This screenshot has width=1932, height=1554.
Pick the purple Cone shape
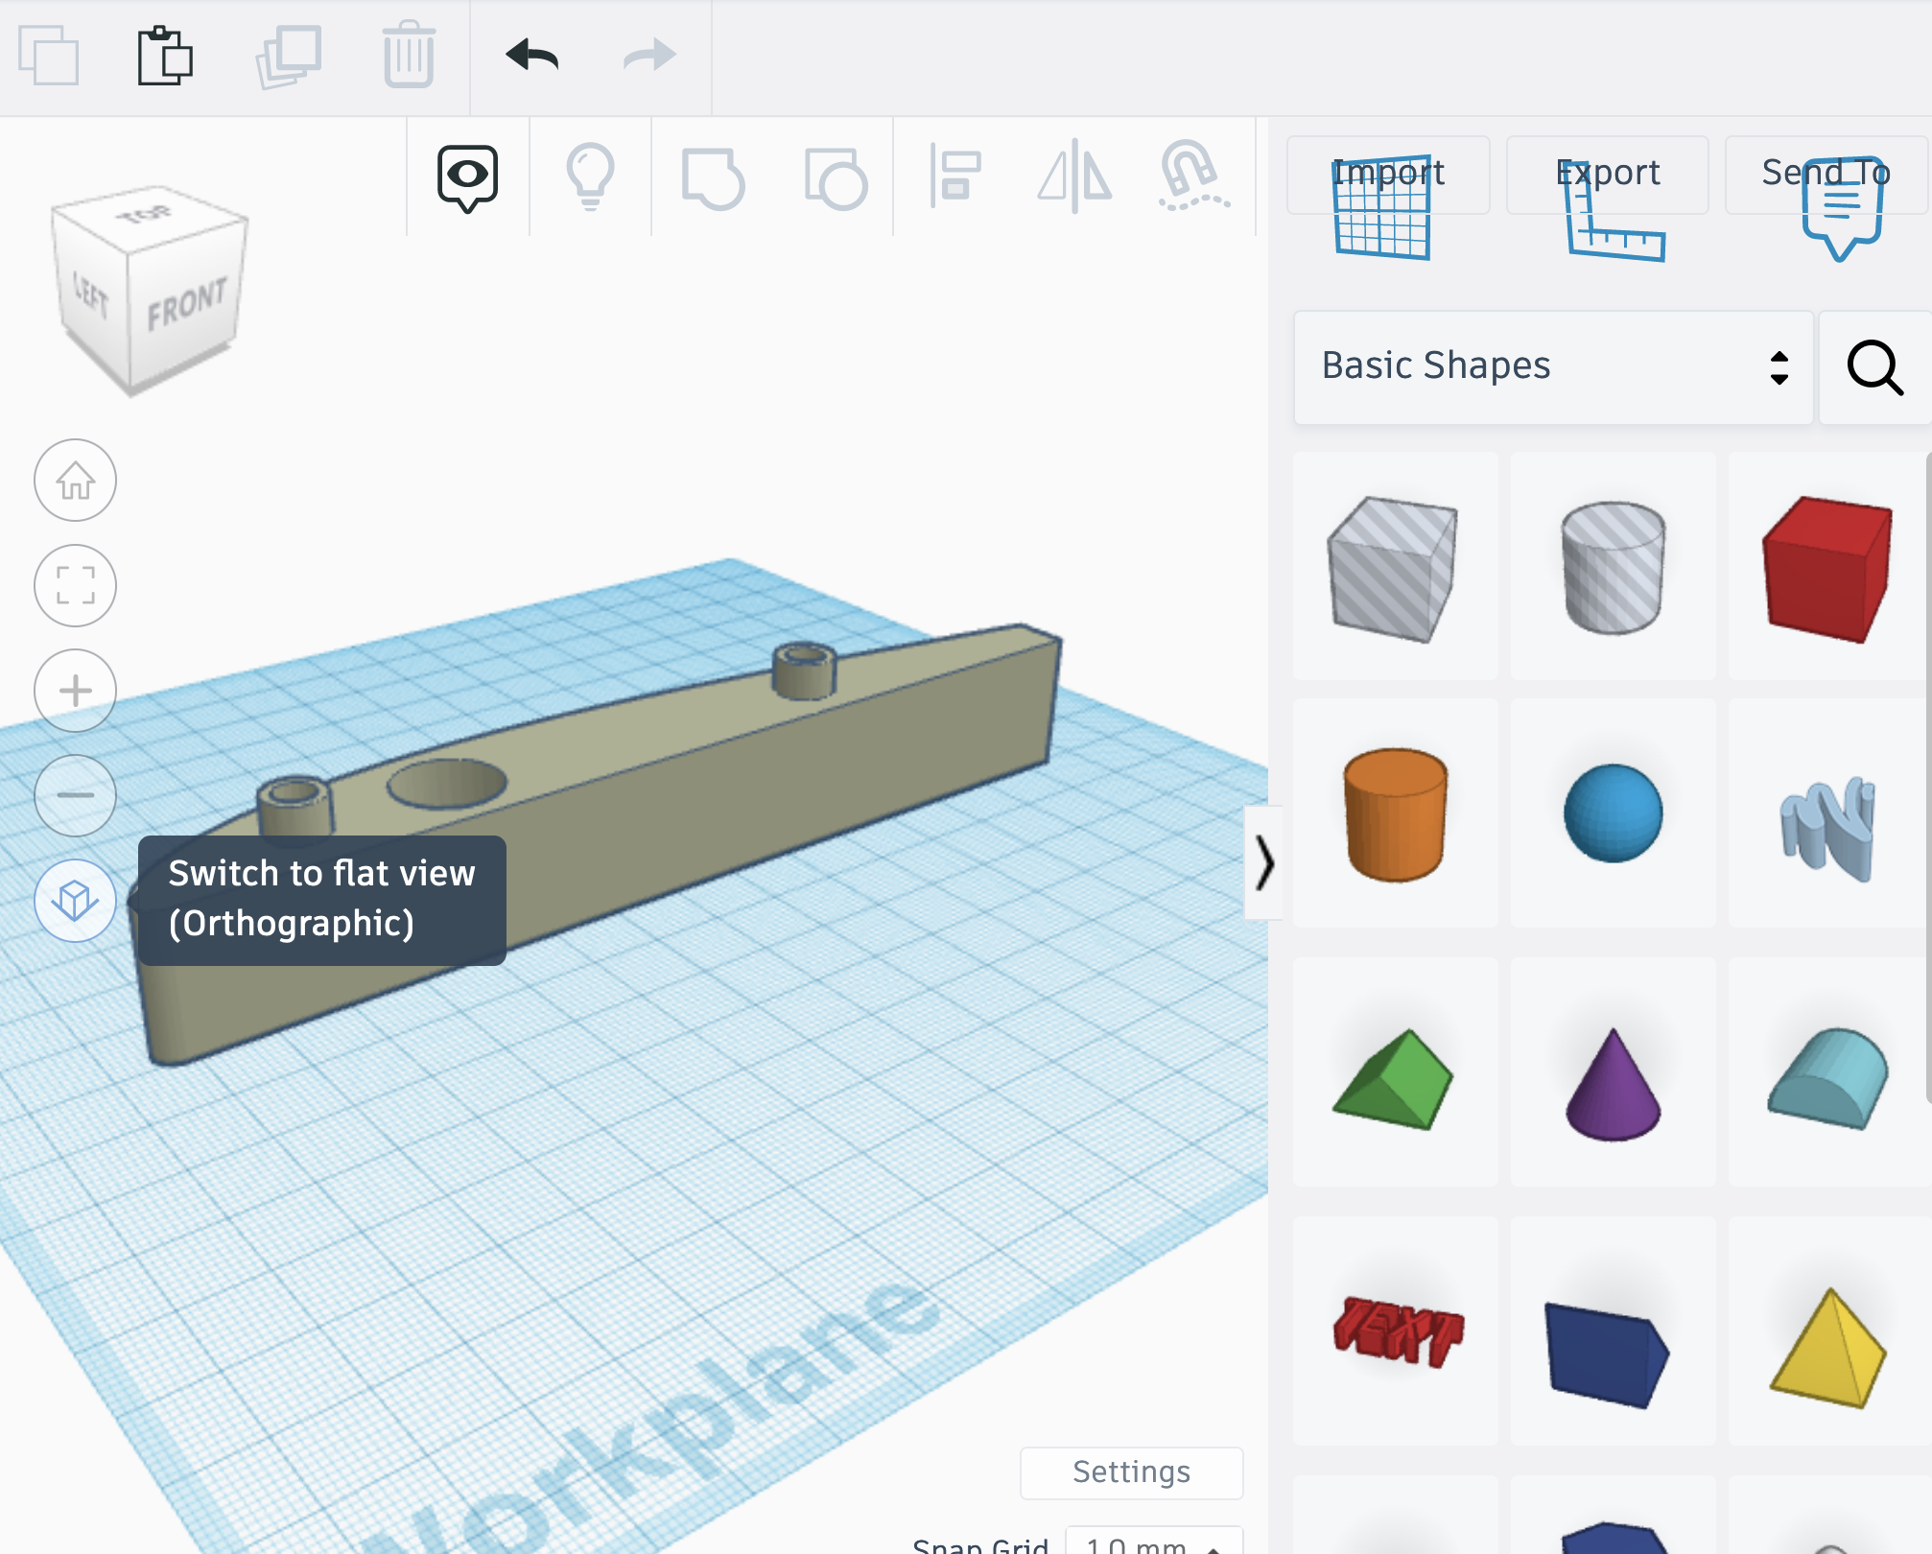[x=1614, y=1073]
